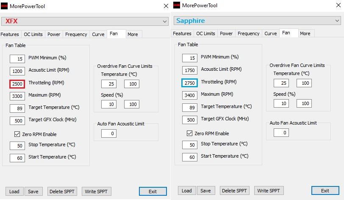The image size is (344, 200).
Task: Open the Sapphire card dropdown
Action: coord(257,21)
